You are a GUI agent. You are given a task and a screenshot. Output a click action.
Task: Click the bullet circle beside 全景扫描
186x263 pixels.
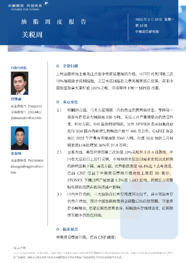pyautogui.click(x=58, y=66)
